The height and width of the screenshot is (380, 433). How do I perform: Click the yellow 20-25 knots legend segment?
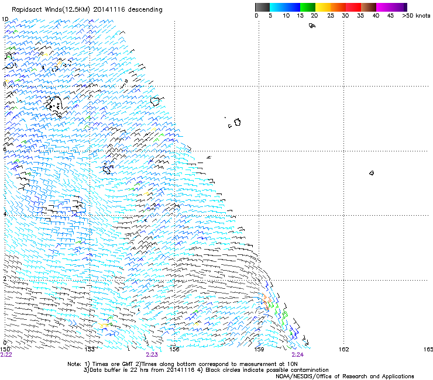pyautogui.click(x=323, y=7)
